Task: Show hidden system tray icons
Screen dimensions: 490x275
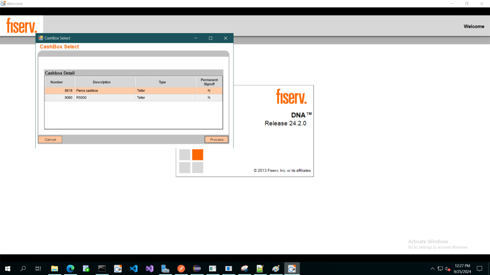Action: click(432, 269)
